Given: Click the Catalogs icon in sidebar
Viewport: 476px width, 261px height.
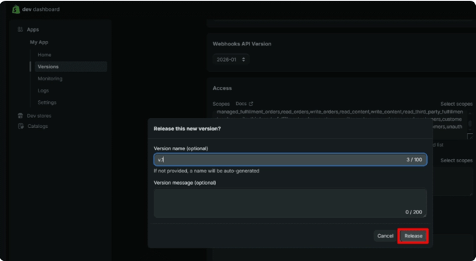Looking at the screenshot, I should pos(21,126).
